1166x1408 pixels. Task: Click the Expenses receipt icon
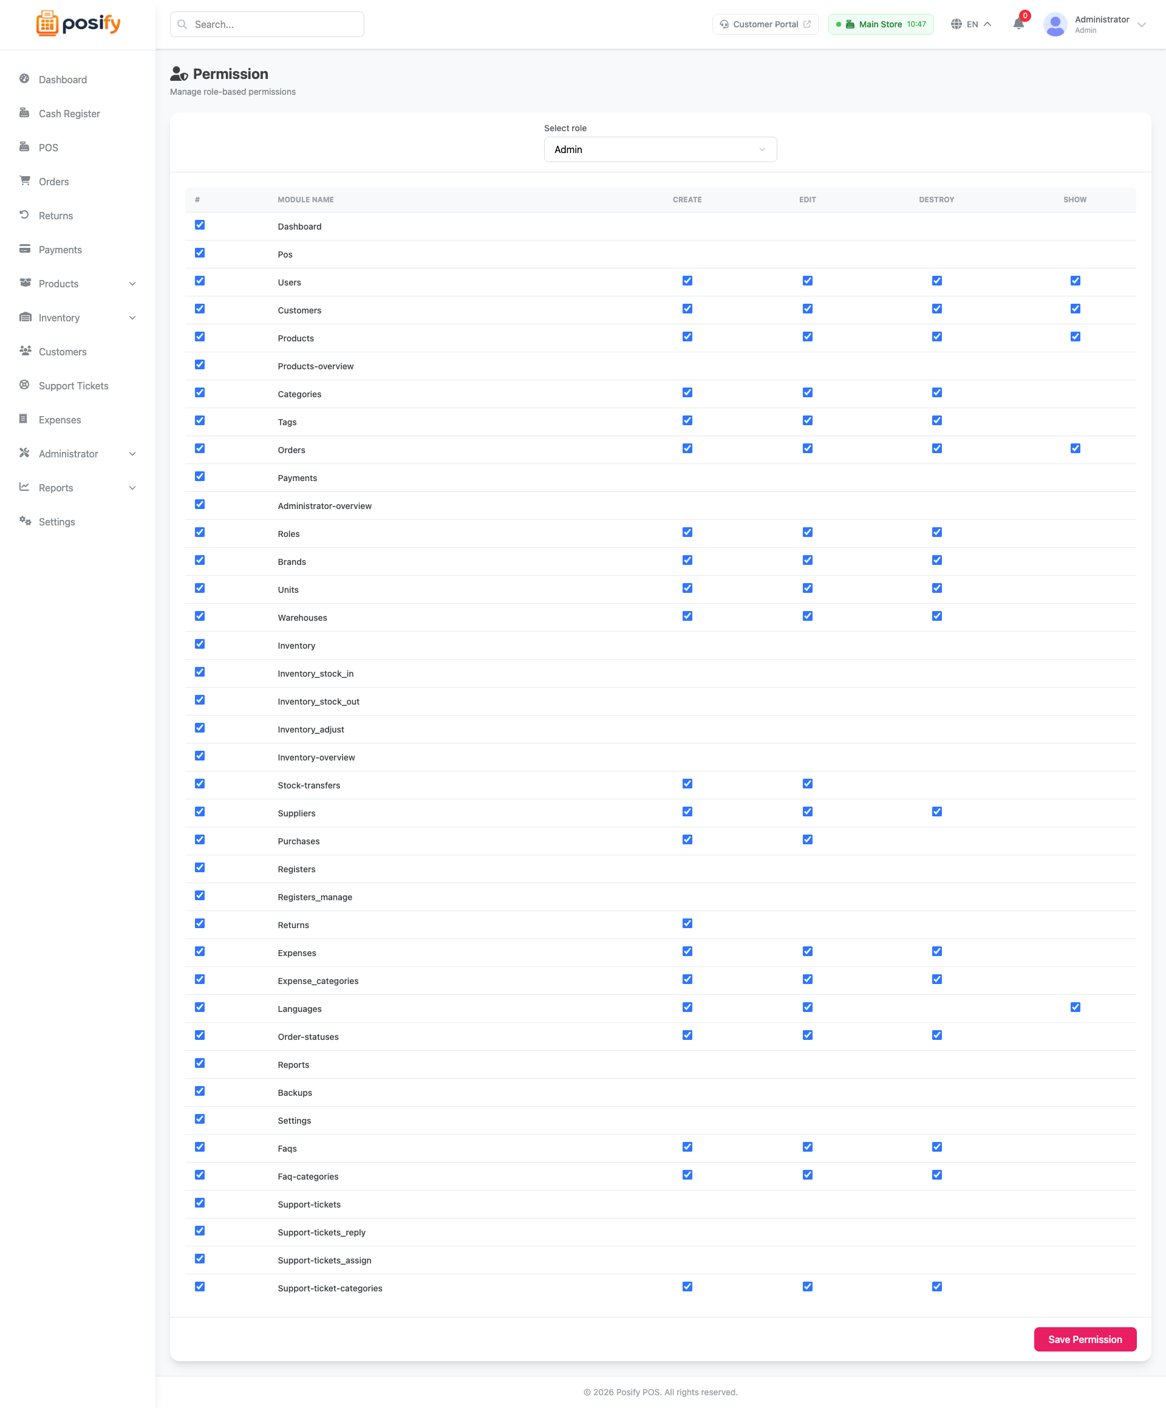tap(25, 419)
